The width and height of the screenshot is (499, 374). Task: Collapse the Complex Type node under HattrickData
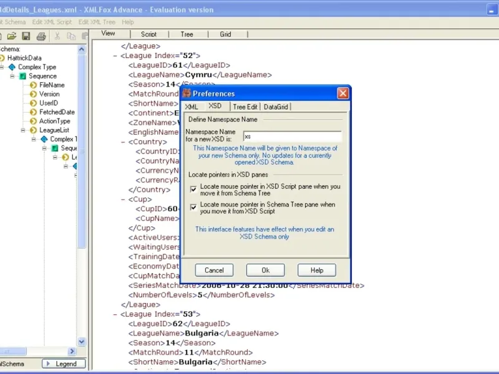click(x=2, y=67)
